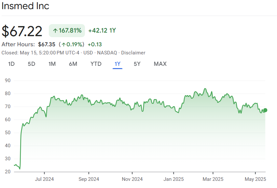Click the 167.81% gain badge
277x188 pixels.
[x=67, y=31]
